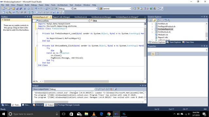Toggle auto-hide pin on Toolbox panel
This screenshot has height=117, width=209.
point(27,17)
